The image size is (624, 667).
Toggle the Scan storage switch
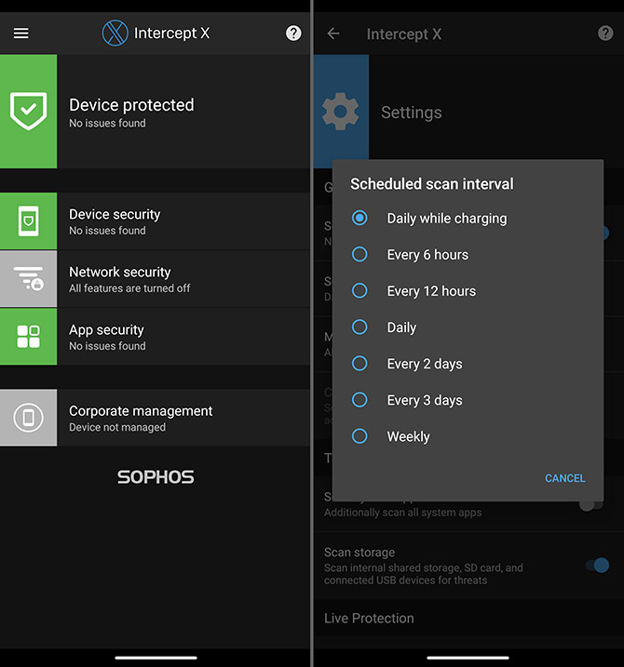[597, 566]
